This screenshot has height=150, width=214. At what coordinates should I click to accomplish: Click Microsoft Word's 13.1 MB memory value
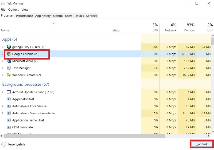click(189, 61)
